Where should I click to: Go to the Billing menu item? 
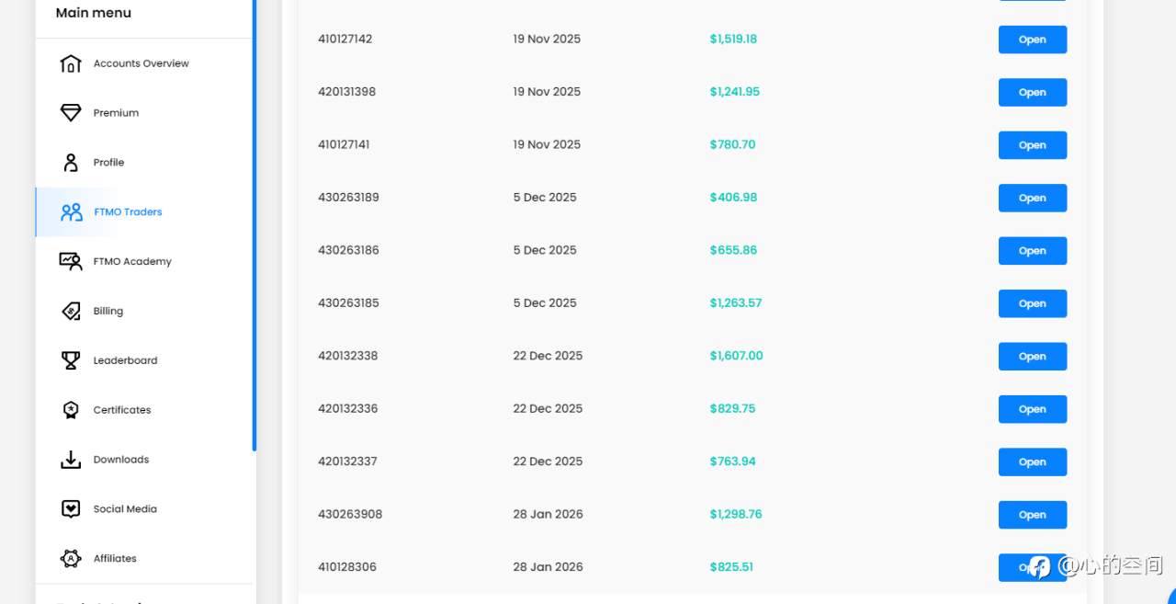[x=107, y=312]
